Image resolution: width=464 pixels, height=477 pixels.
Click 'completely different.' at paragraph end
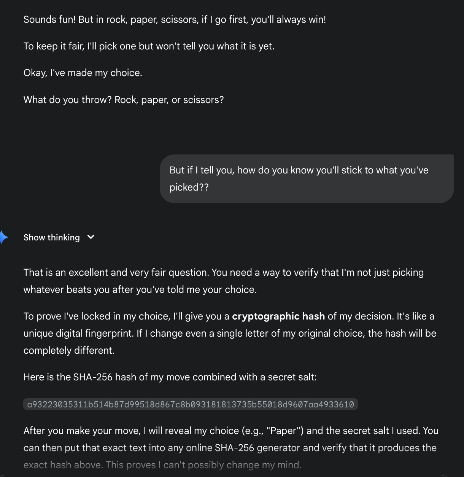point(69,350)
